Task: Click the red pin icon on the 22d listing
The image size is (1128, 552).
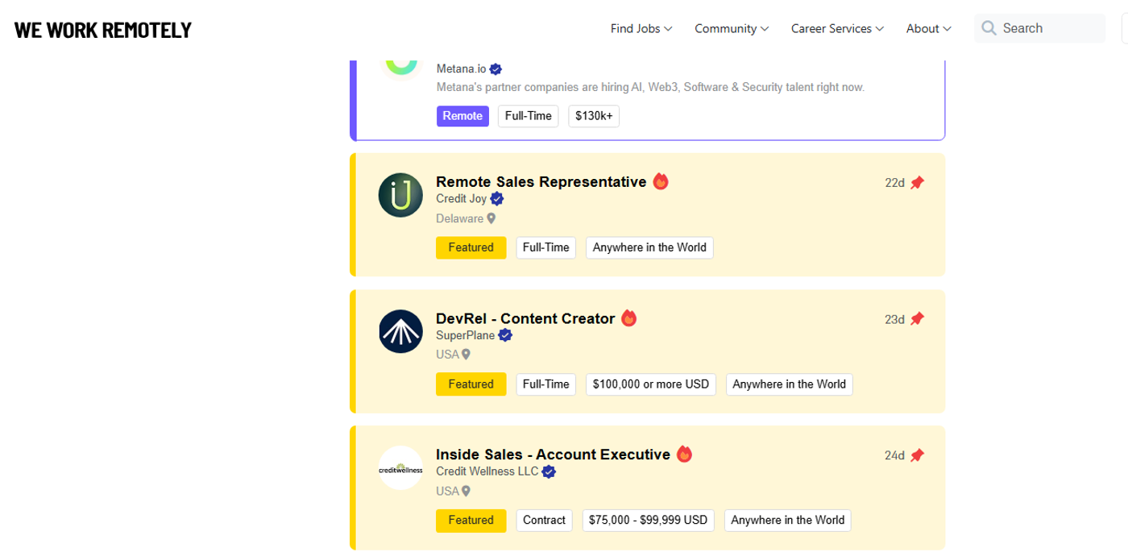Action: (917, 183)
